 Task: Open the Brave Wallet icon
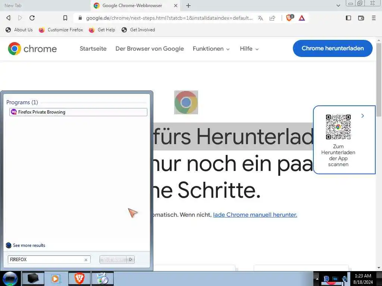pos(361,18)
